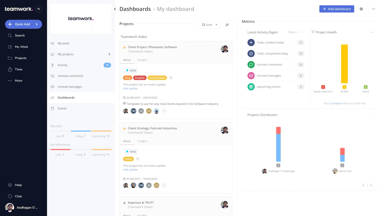
Task: Click the Upcoming events calendar icon
Action: click(251, 87)
